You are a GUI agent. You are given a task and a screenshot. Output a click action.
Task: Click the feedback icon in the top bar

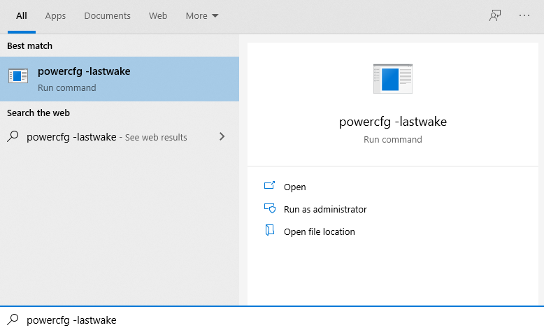495,15
